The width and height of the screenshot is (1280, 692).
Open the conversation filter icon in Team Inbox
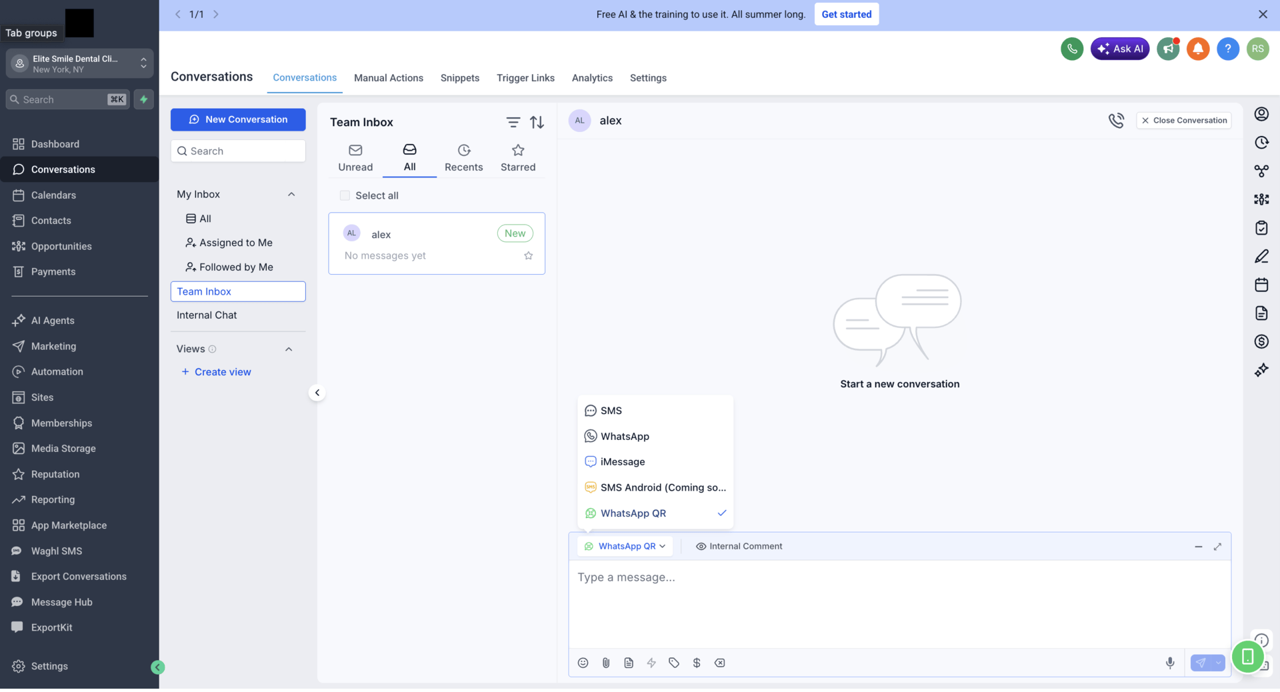pyautogui.click(x=513, y=122)
